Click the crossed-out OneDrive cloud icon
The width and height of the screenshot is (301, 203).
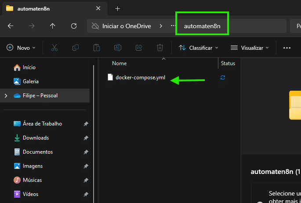[x=95, y=26]
